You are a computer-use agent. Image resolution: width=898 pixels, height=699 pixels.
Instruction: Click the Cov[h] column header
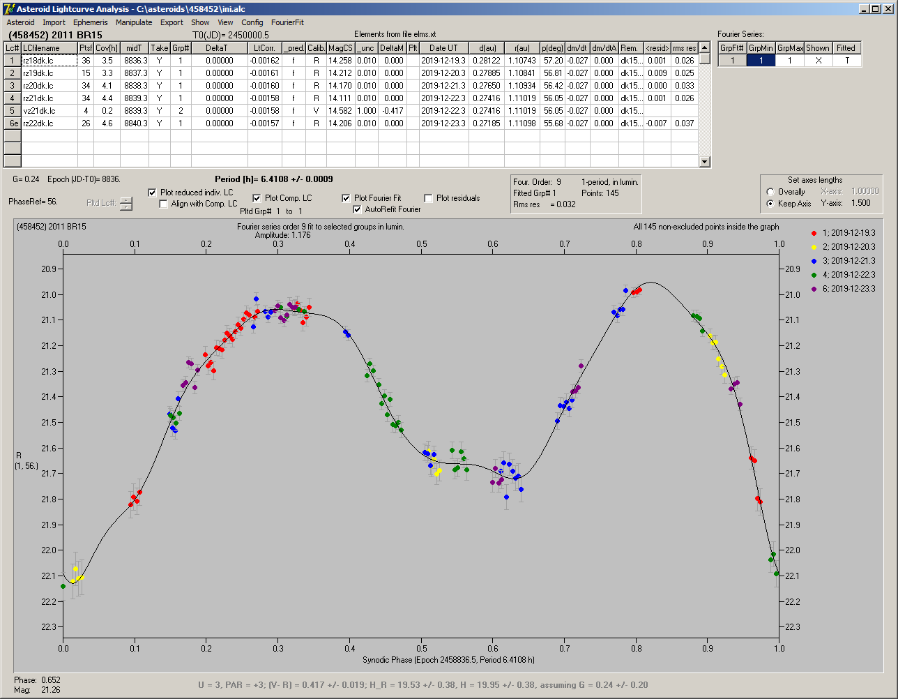(x=107, y=48)
